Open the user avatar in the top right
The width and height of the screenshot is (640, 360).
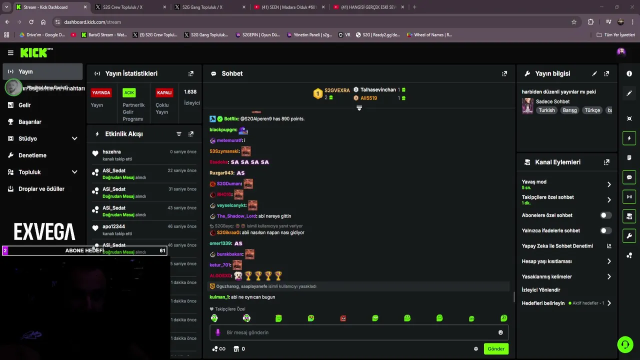[x=621, y=51]
